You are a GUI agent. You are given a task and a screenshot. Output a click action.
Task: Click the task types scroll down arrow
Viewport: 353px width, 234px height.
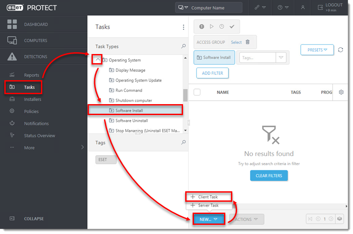pyautogui.click(x=185, y=130)
